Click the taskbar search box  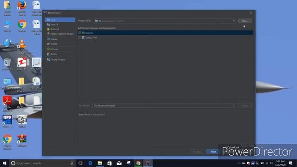pyautogui.click(x=42, y=163)
